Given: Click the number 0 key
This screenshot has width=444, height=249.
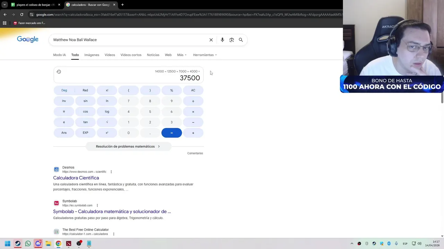Looking at the screenshot, I should pos(128,133).
